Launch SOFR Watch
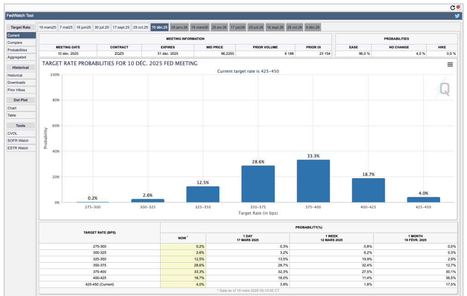467x296 pixels. [x=21, y=141]
